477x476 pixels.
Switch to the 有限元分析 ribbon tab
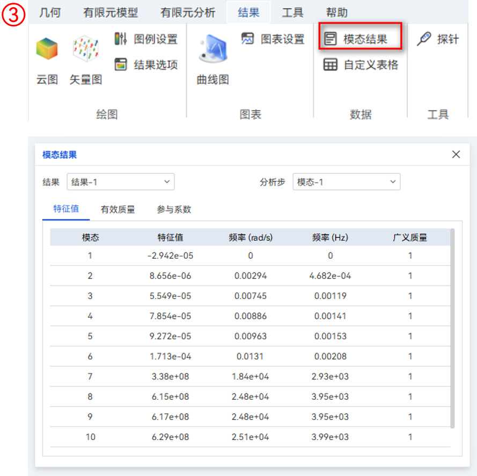coord(187,12)
